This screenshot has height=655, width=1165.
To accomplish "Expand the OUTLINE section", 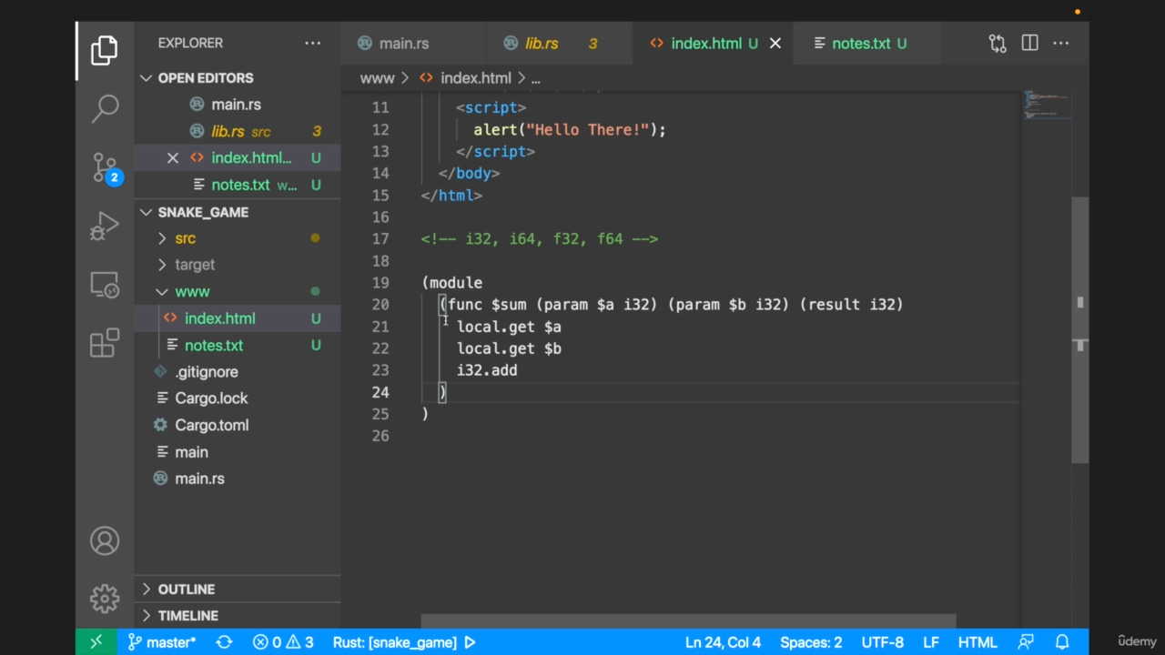I will click(187, 589).
